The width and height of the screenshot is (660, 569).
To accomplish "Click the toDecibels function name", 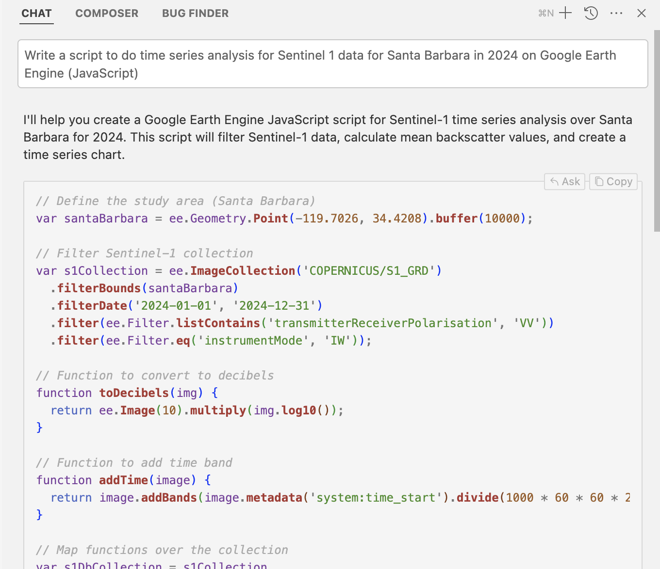I will pyautogui.click(x=134, y=393).
